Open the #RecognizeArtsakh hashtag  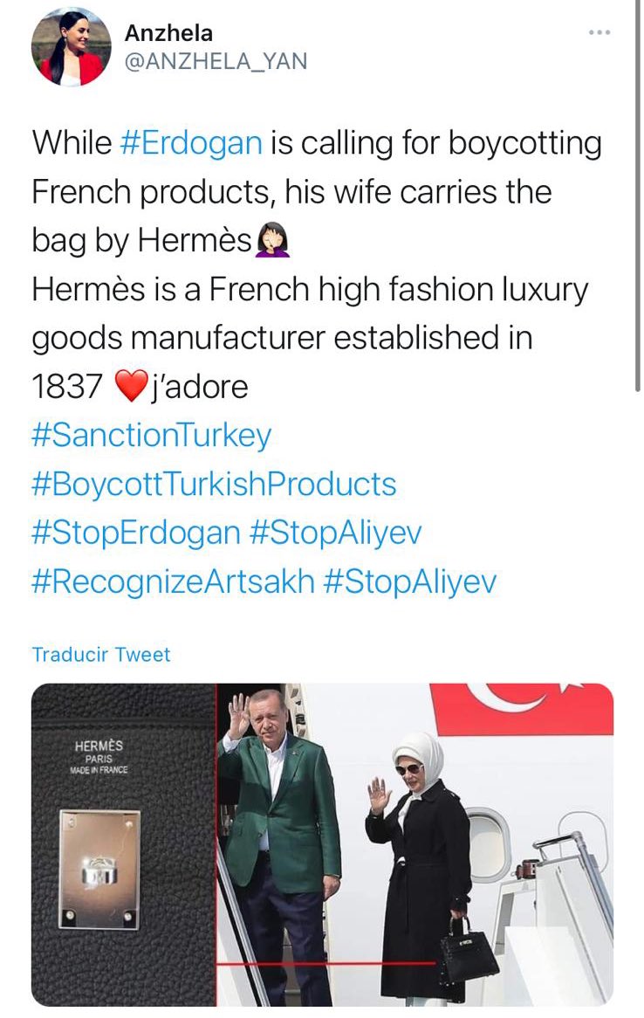[173, 581]
